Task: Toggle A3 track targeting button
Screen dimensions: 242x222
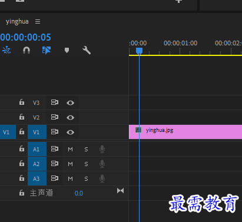Action: (x=37, y=178)
